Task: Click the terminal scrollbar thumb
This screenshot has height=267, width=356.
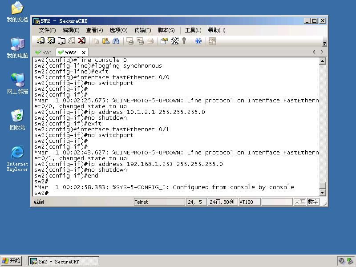Action: pos(322,185)
